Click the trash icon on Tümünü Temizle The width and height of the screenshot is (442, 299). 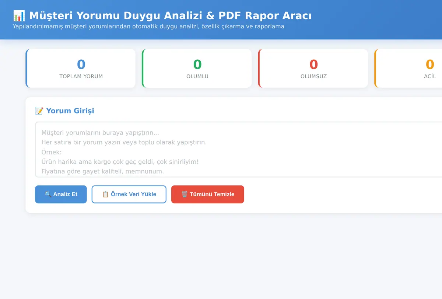[x=185, y=194]
